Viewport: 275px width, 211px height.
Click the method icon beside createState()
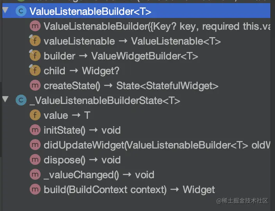[35, 86]
